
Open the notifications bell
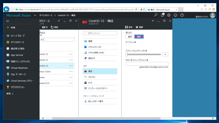click(162, 15)
